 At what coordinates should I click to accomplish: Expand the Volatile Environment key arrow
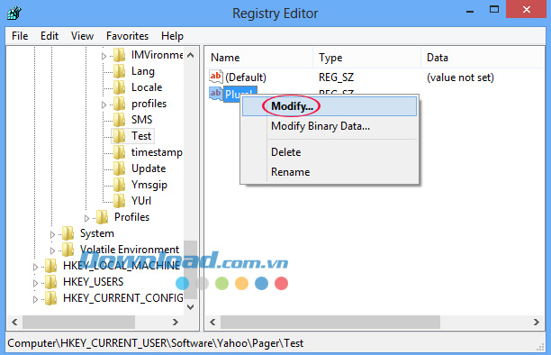[52, 250]
